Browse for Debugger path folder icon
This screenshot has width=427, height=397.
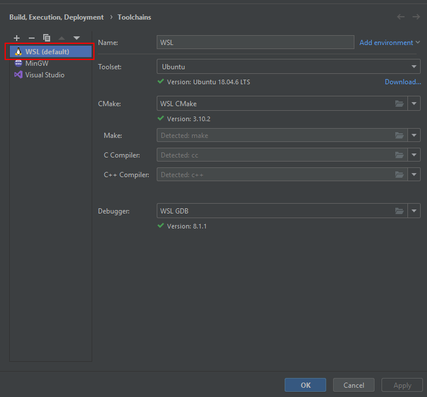tap(399, 211)
